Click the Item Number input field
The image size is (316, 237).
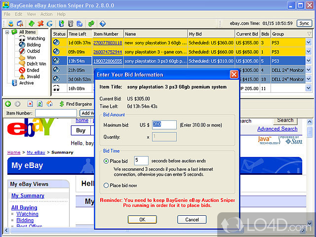click(56, 113)
